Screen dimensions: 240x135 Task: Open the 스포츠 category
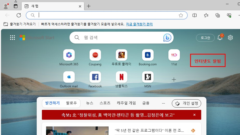(x=105, y=103)
